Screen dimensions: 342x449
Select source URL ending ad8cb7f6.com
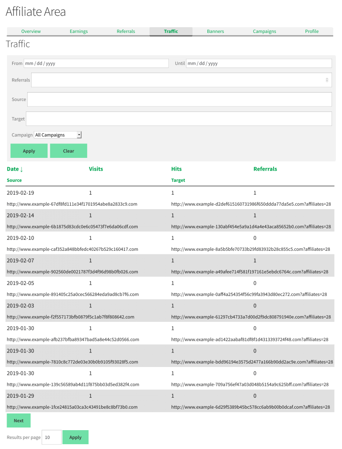pyautogui.click(x=73, y=294)
